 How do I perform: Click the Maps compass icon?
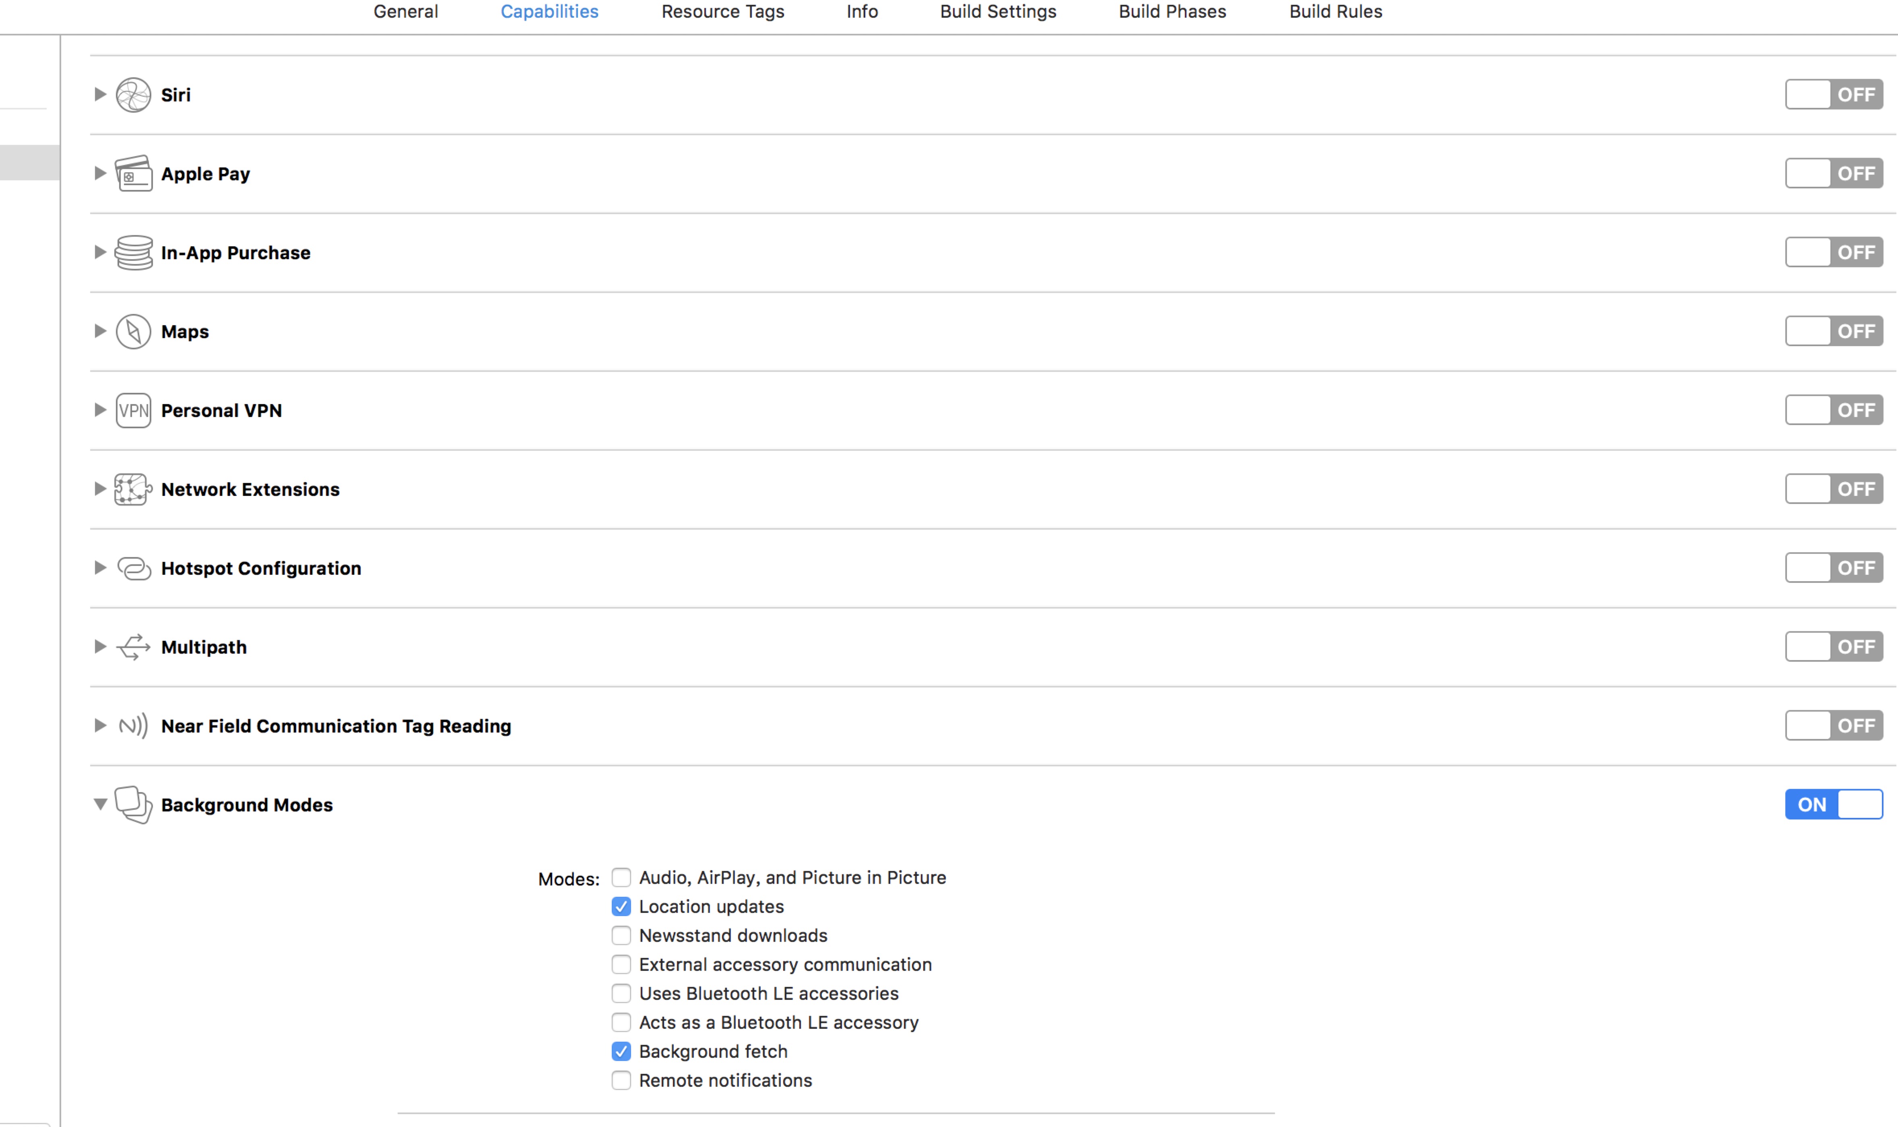coord(133,332)
